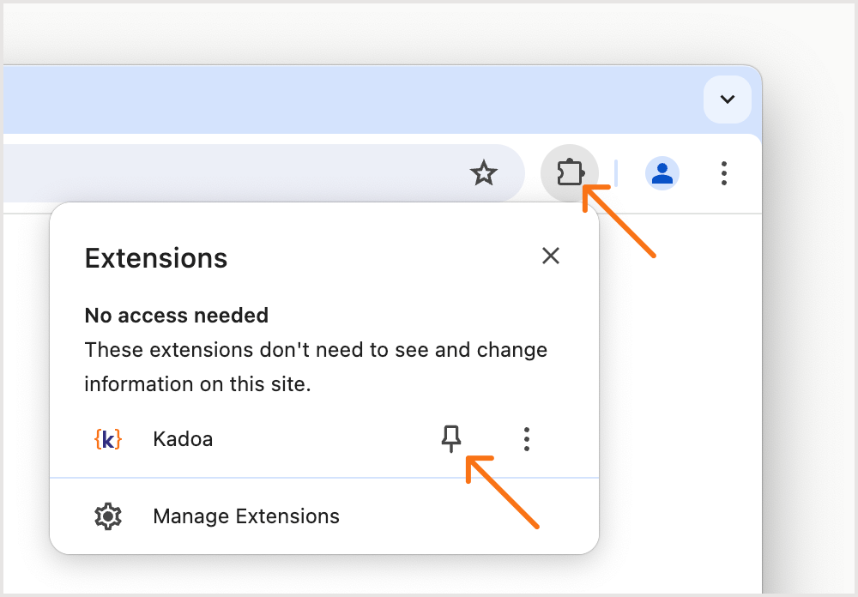Expand the tab search chevron
858x597 pixels.
pos(728,99)
